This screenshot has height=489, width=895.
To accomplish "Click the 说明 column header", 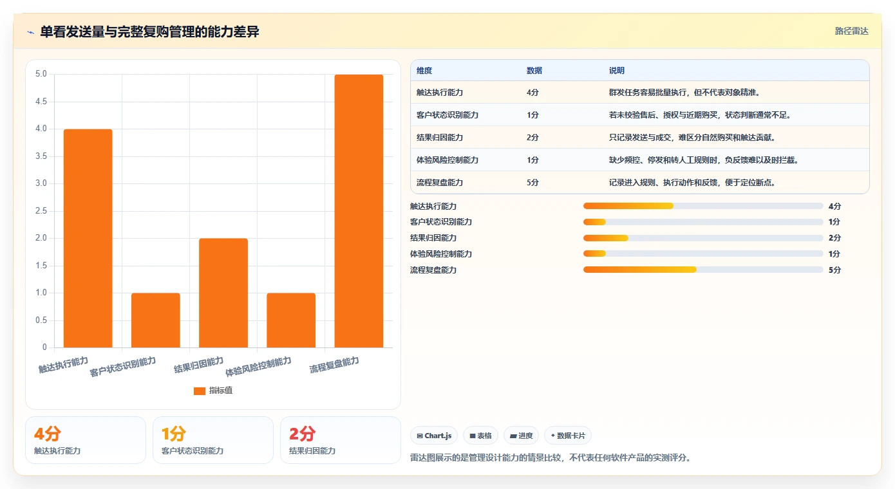I will tap(617, 71).
